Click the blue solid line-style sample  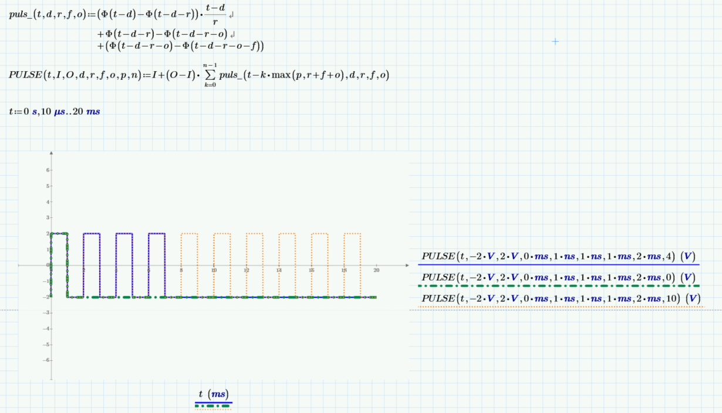pyautogui.click(x=215, y=402)
